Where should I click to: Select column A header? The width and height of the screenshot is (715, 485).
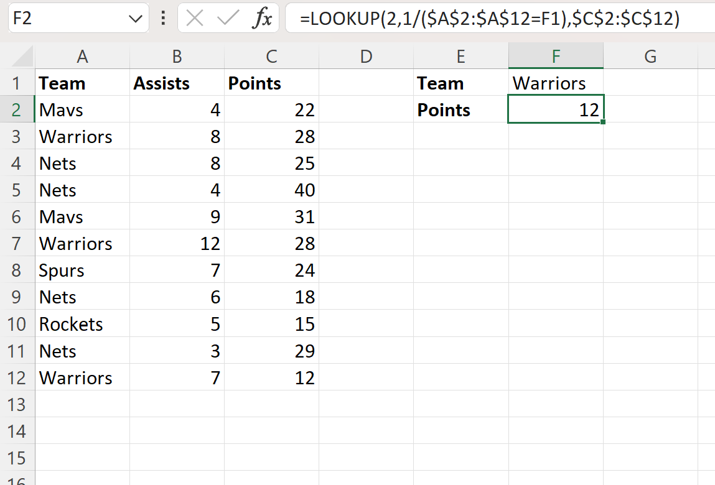pyautogui.click(x=82, y=57)
